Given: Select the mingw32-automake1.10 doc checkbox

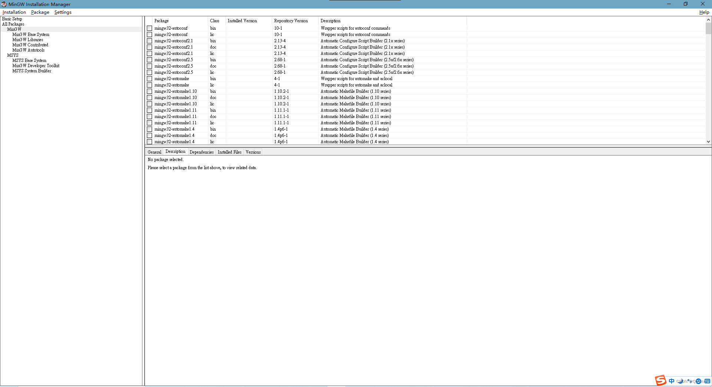Looking at the screenshot, I should (x=149, y=98).
